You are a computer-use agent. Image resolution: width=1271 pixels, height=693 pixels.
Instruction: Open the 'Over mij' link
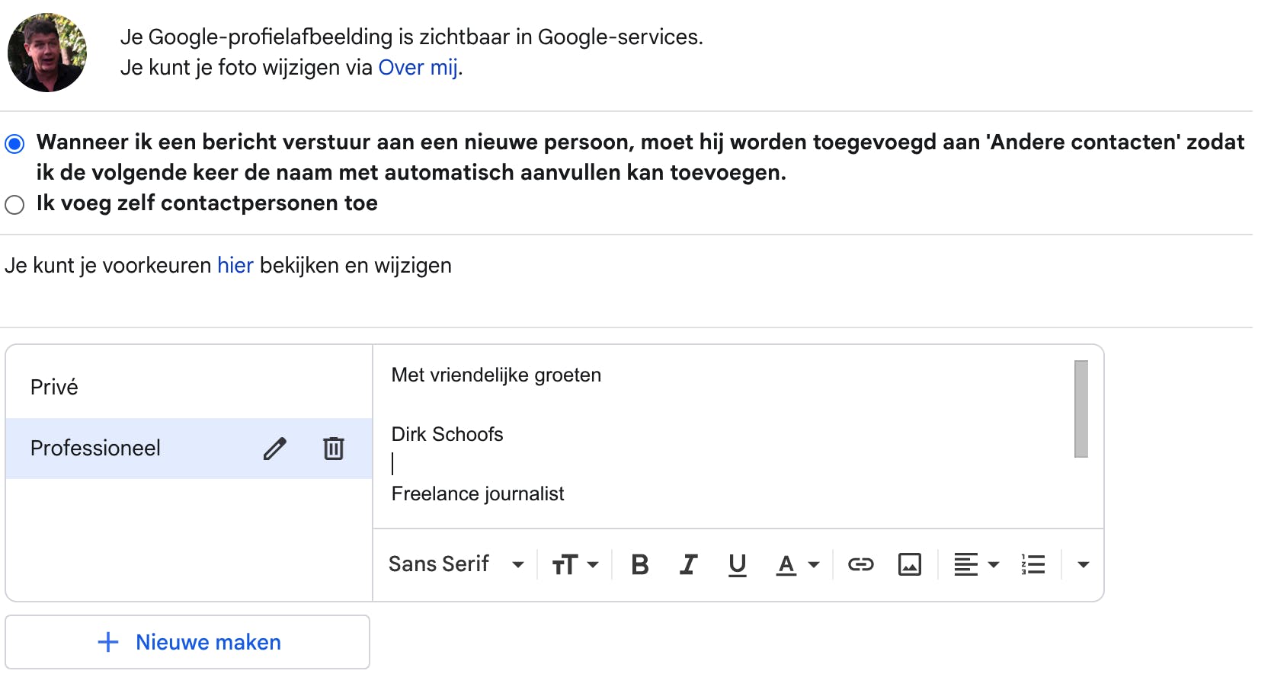coord(418,68)
